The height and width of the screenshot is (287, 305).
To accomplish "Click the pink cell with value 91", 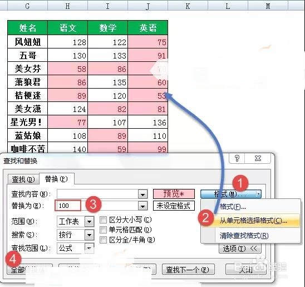I will point(148,55).
